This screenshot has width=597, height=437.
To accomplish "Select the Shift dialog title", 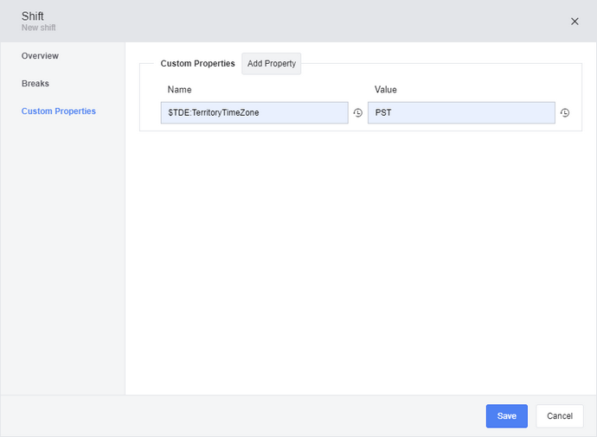I will 32,16.
